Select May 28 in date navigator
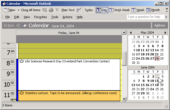 click(157, 58)
